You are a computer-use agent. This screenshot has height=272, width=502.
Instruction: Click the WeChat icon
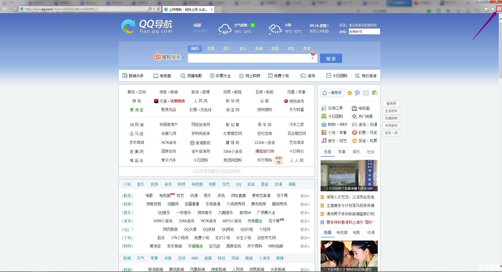tap(375, 93)
